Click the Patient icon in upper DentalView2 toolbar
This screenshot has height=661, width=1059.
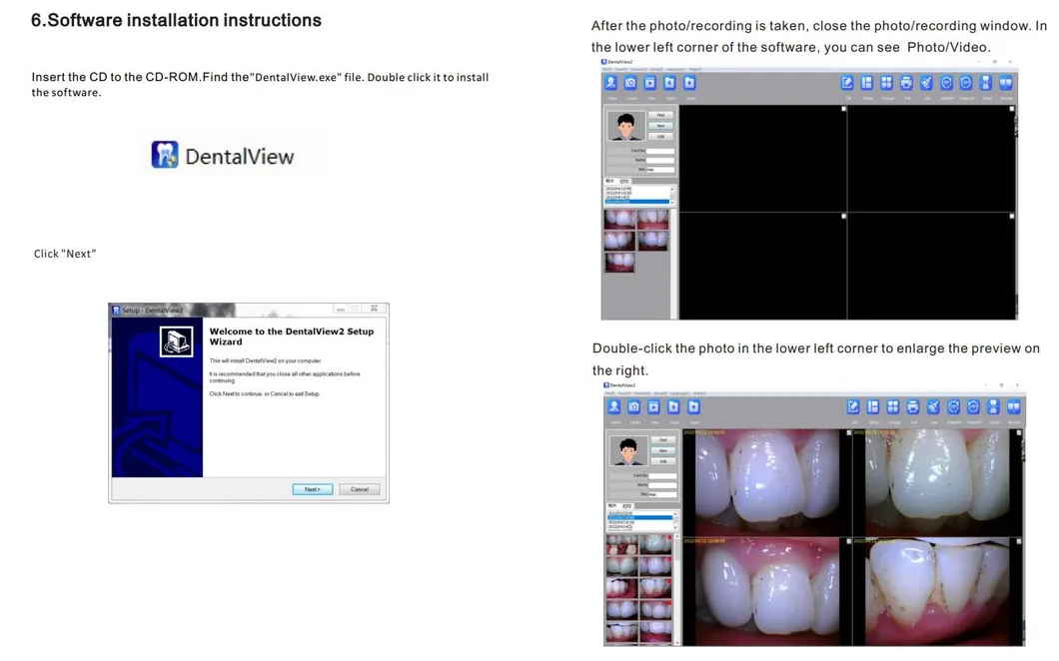coord(611,84)
